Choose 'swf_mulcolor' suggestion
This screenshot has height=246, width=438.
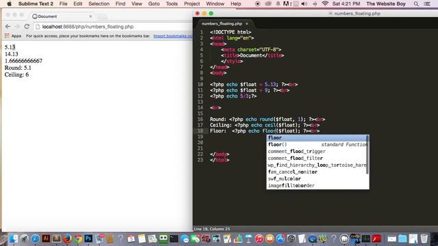pyautogui.click(x=317, y=179)
